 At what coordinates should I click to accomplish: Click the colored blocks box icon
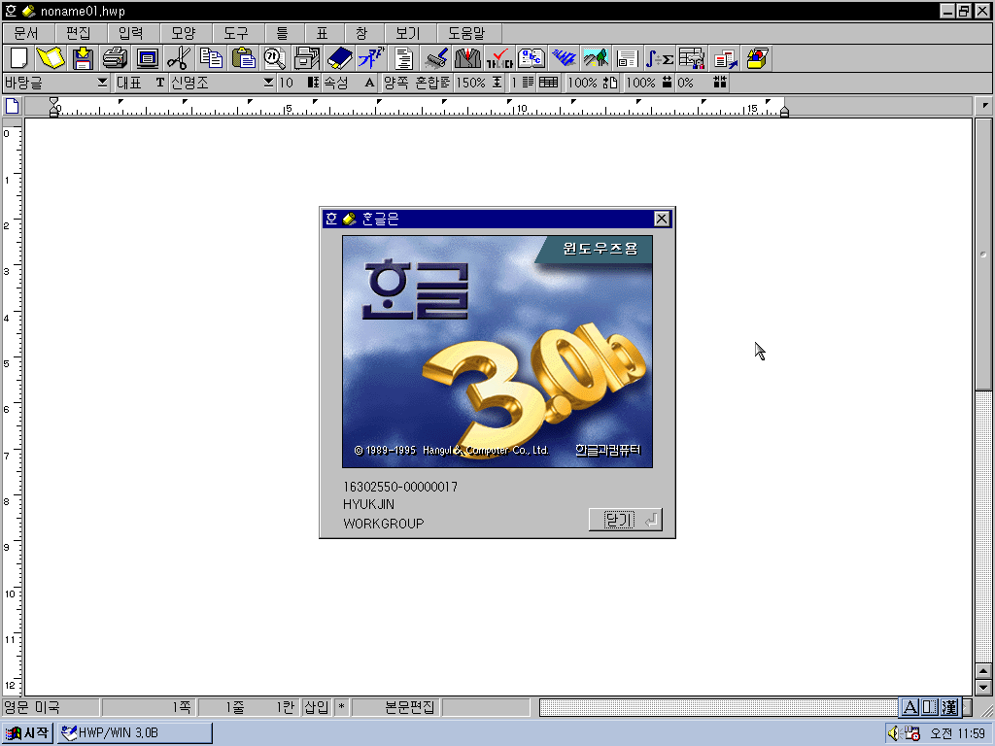click(757, 58)
